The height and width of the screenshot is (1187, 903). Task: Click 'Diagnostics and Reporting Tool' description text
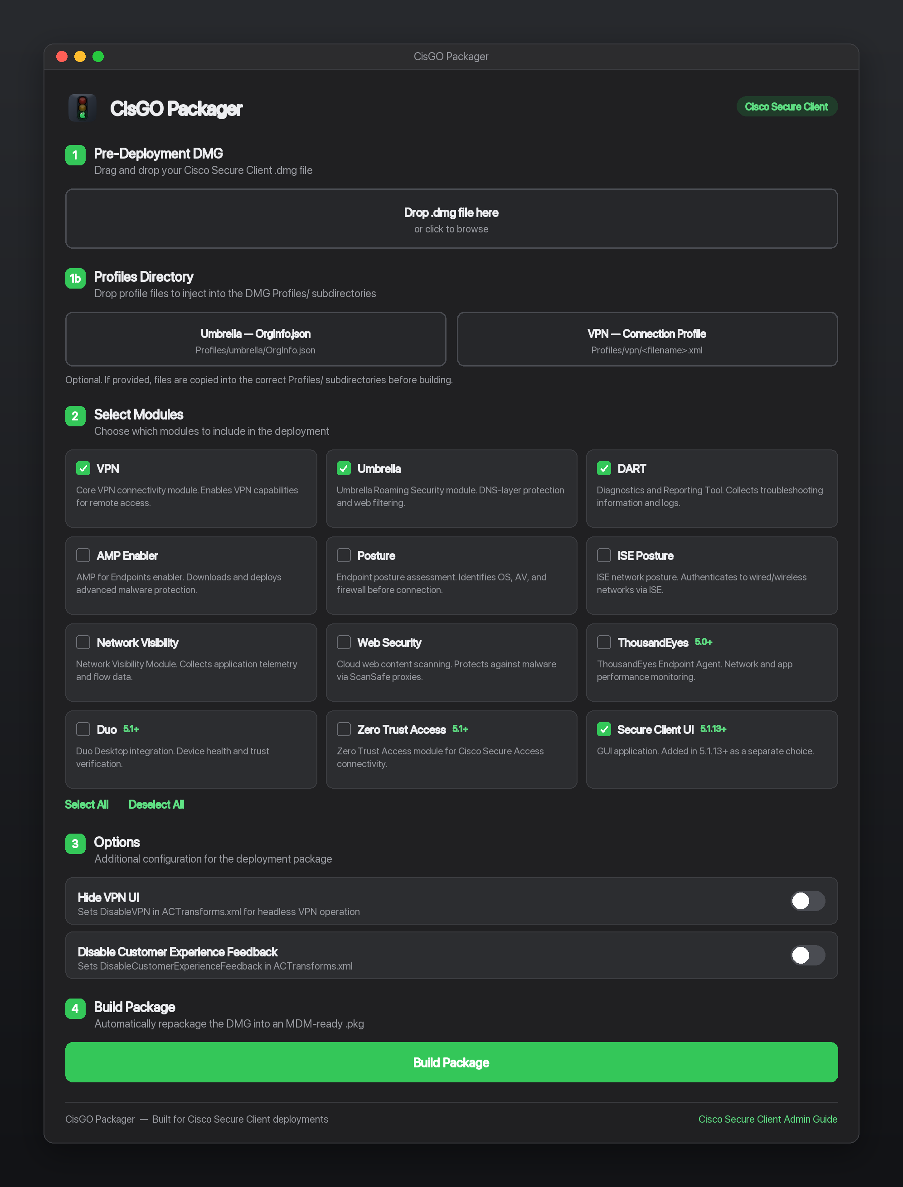[x=709, y=496]
